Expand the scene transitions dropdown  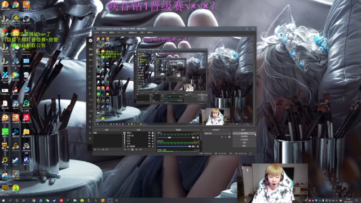217,134
